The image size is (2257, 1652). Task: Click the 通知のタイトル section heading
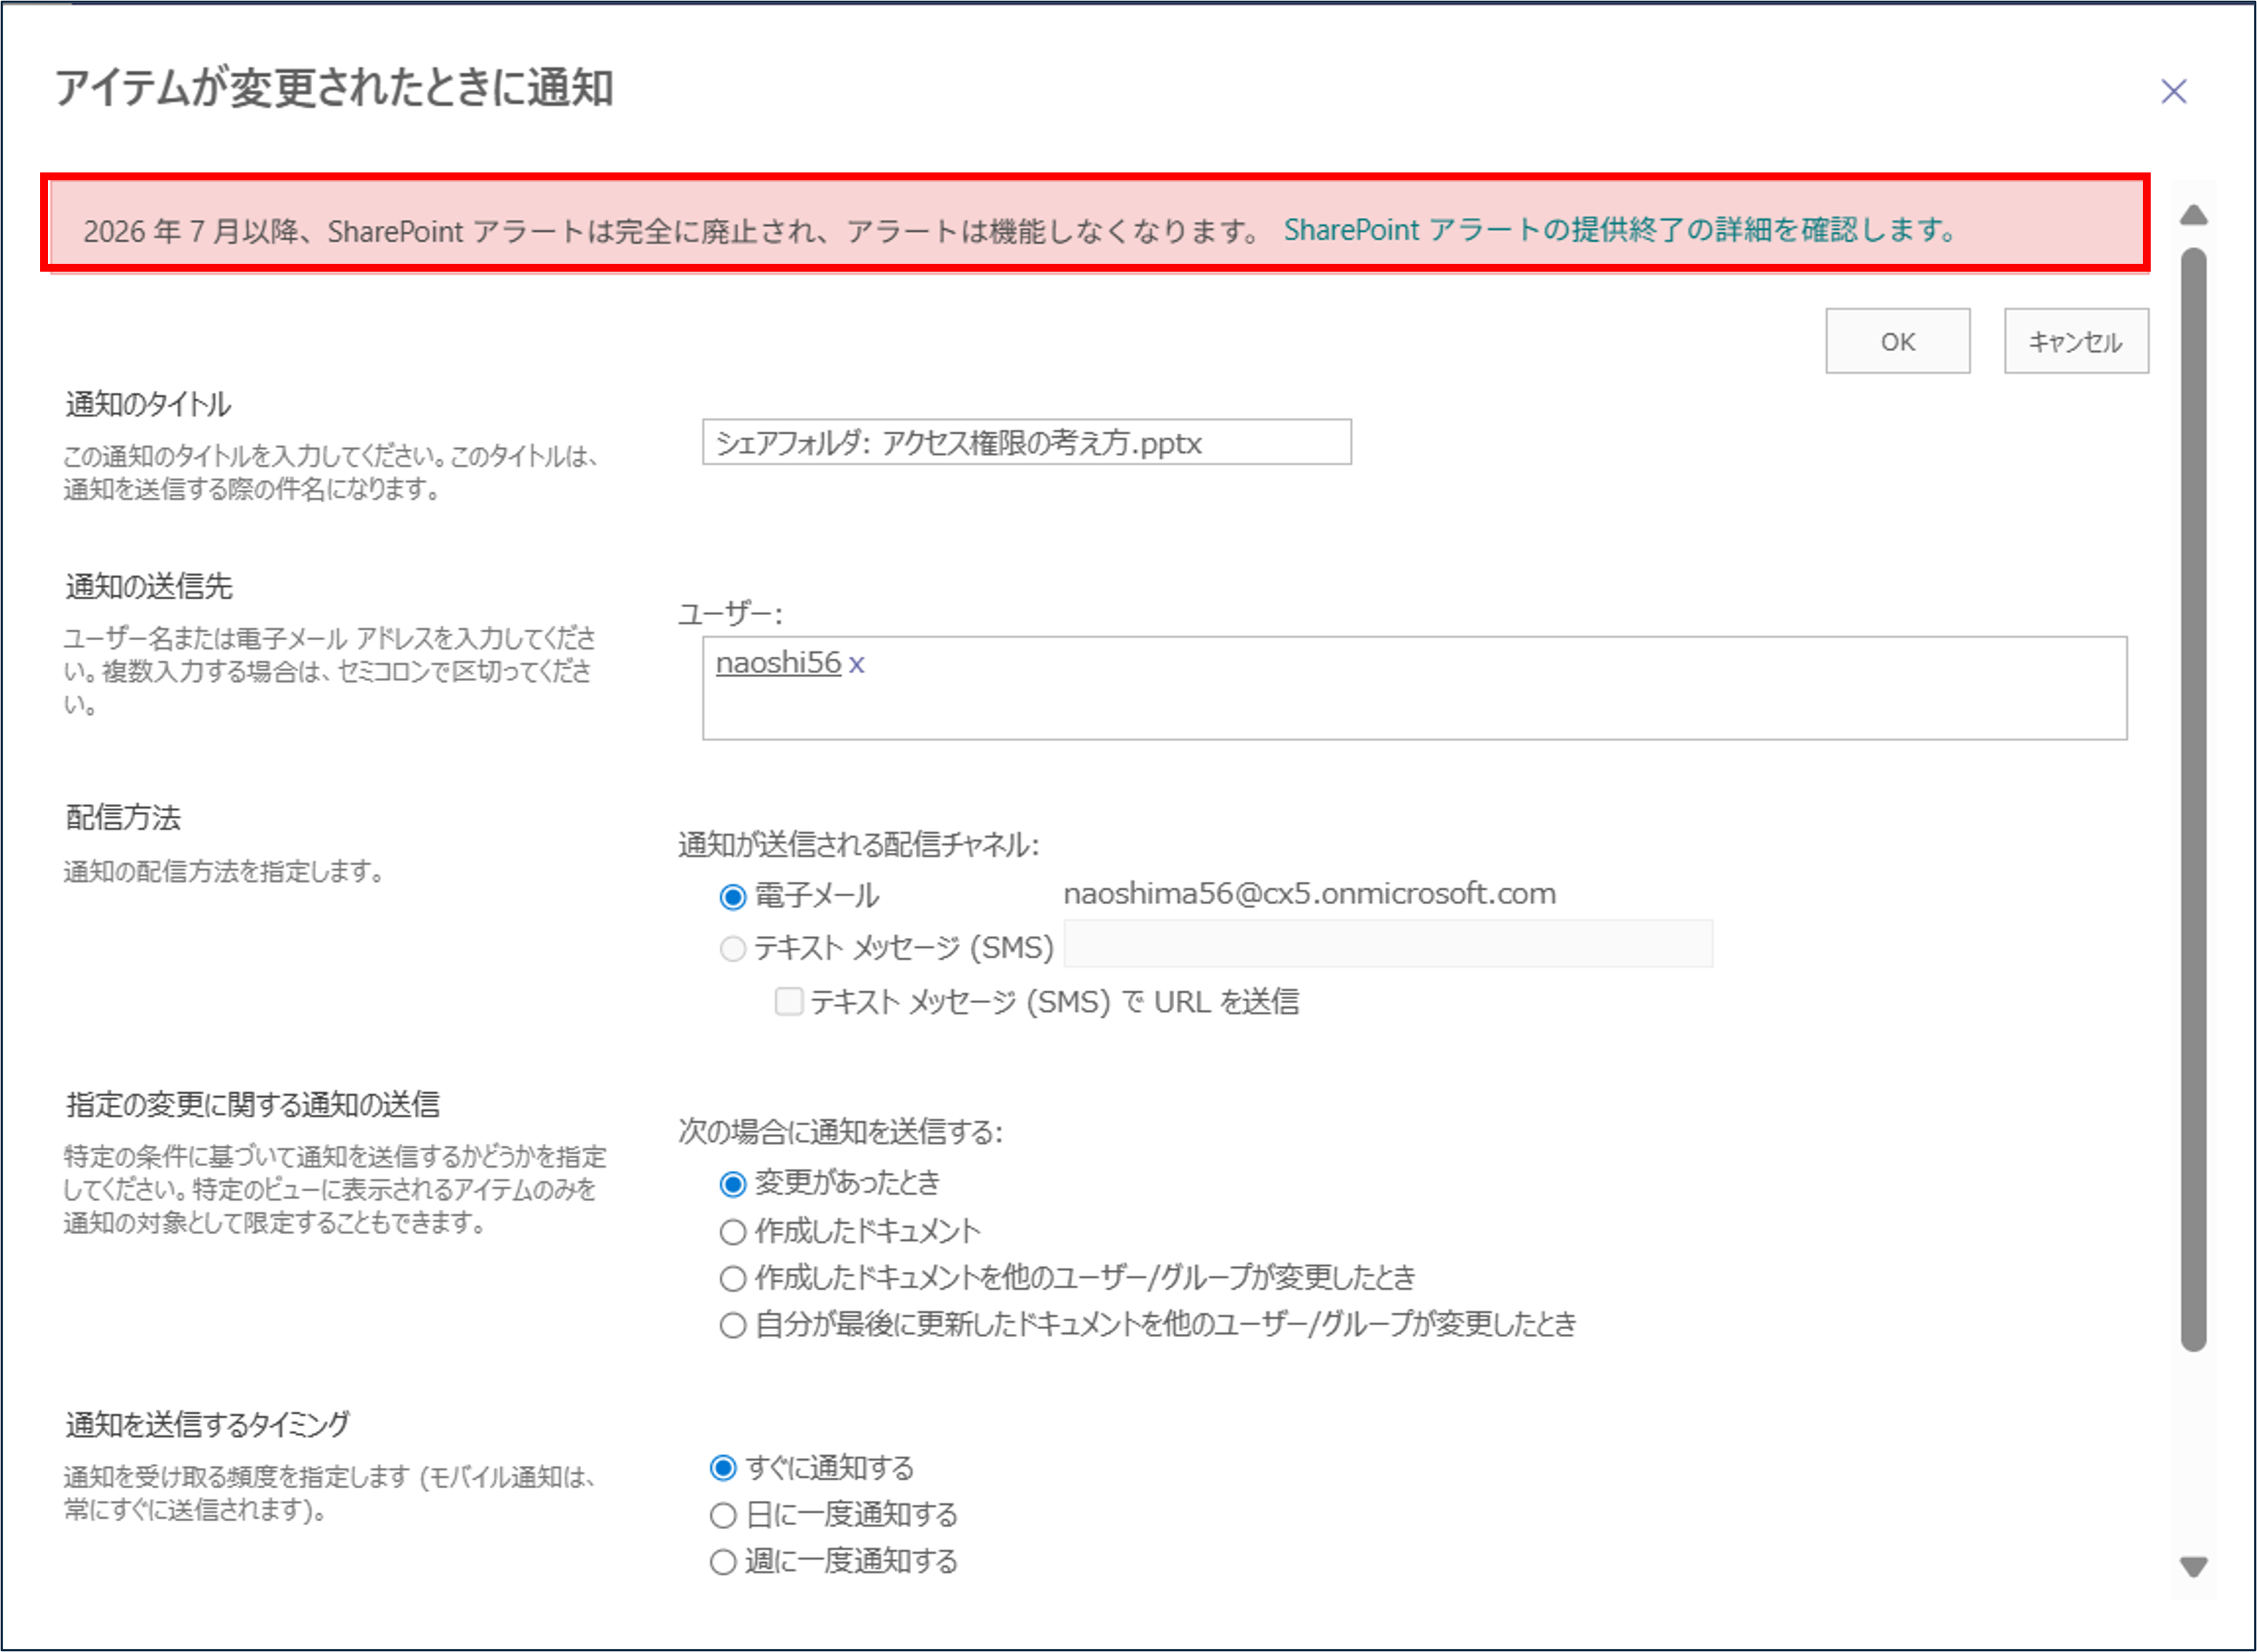click(148, 405)
